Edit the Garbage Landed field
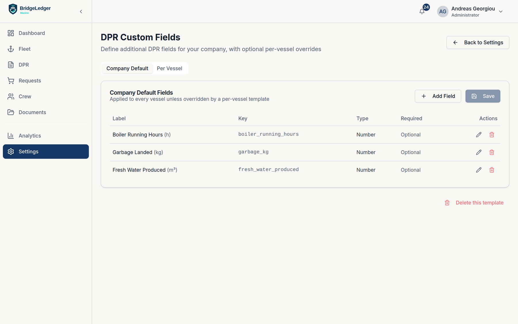 pyautogui.click(x=479, y=152)
